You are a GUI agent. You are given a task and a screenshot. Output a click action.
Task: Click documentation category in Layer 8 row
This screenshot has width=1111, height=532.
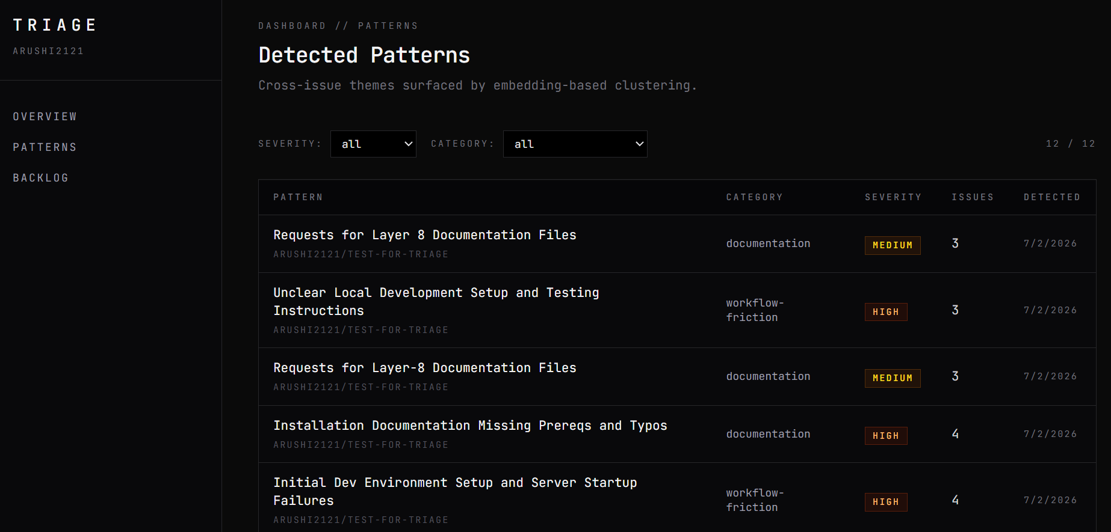point(768,243)
